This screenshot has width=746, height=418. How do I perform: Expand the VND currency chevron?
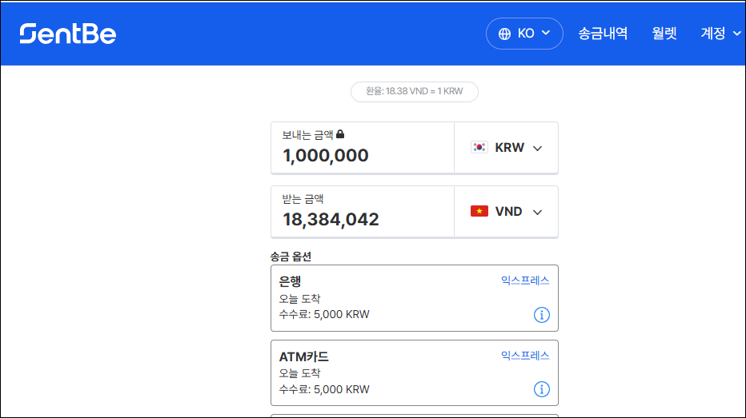(x=537, y=212)
